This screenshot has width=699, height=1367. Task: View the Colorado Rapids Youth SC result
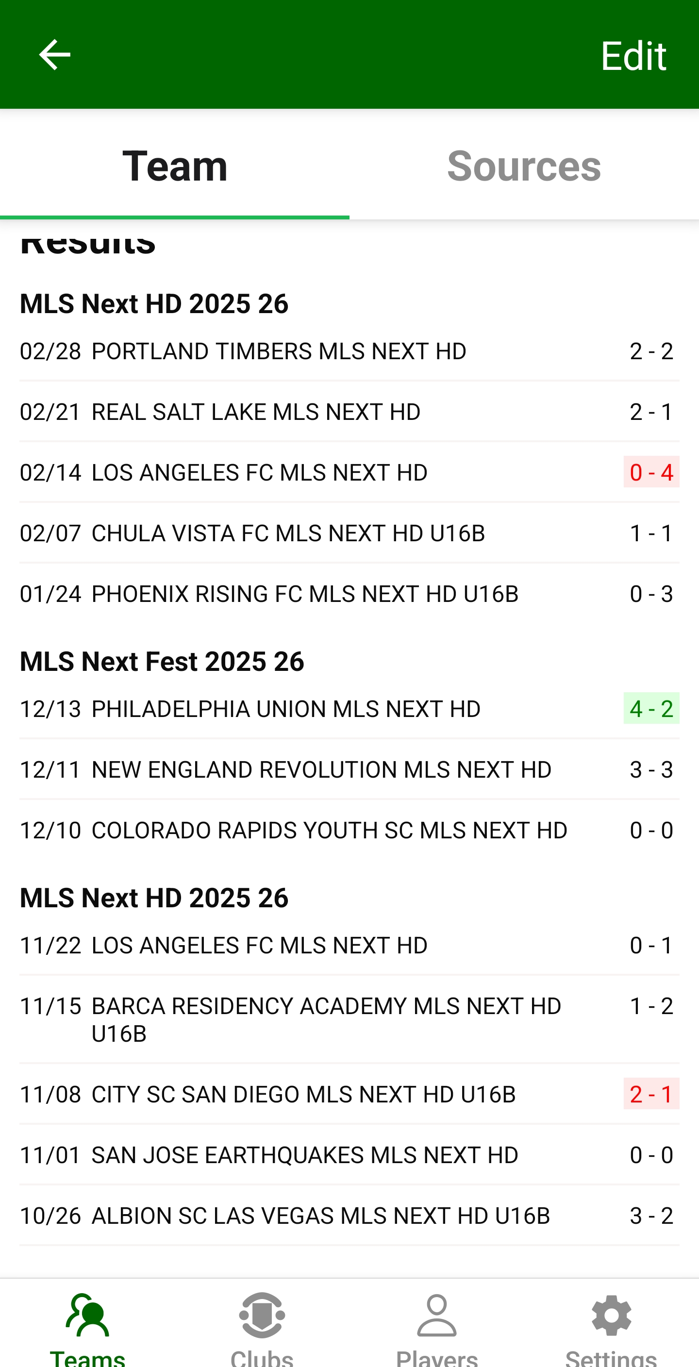click(x=330, y=831)
